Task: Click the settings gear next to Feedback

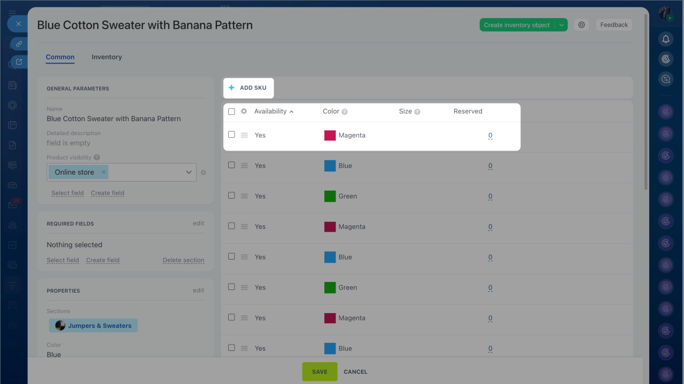Action: point(581,25)
